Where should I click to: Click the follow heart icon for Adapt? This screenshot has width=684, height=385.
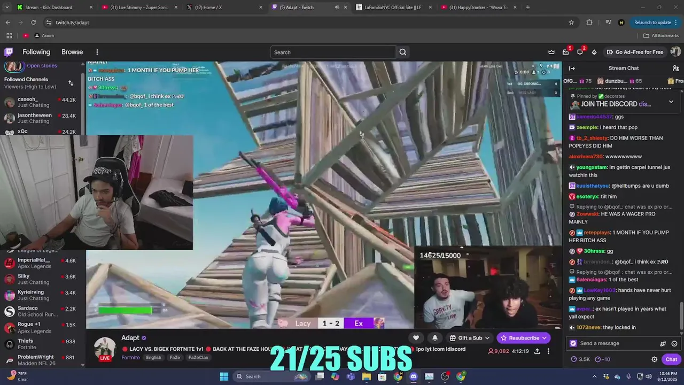click(416, 338)
